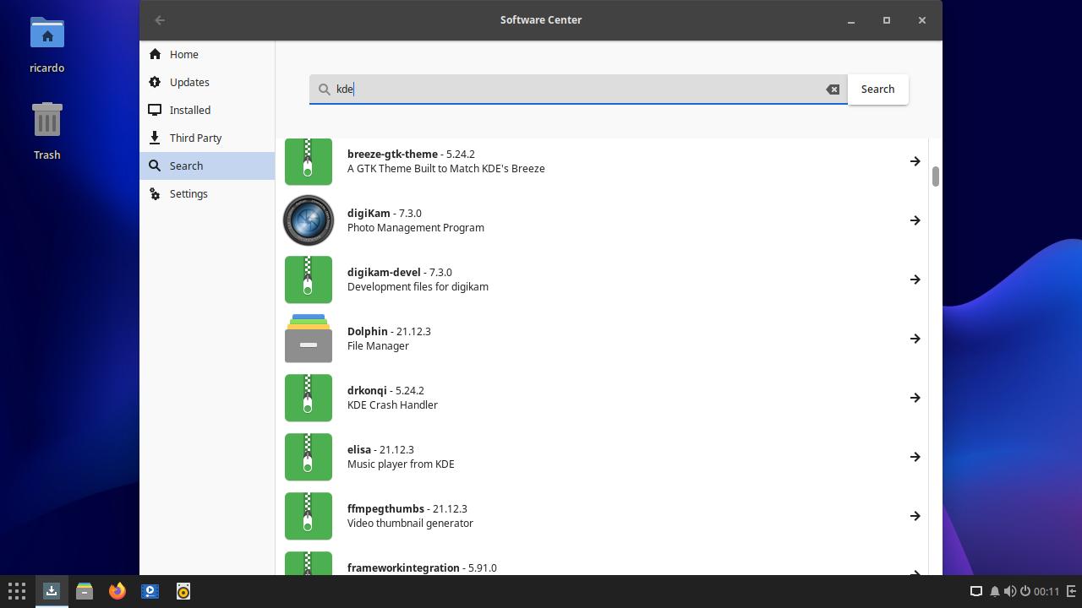Click the Dolphin file manager icon
1082x608 pixels.
[x=309, y=339]
